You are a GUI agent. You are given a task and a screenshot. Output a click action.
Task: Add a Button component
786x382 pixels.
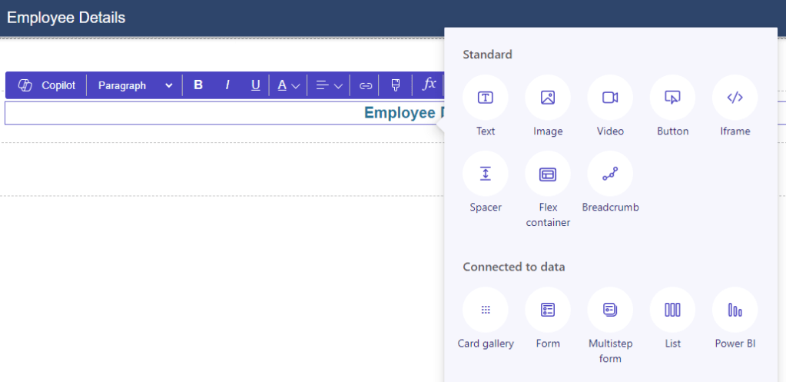(x=672, y=98)
